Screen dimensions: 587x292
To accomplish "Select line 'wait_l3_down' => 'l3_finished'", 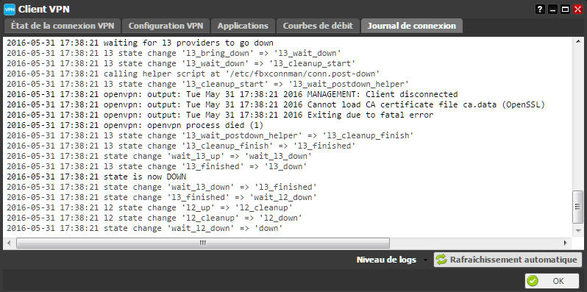I will coord(162,187).
